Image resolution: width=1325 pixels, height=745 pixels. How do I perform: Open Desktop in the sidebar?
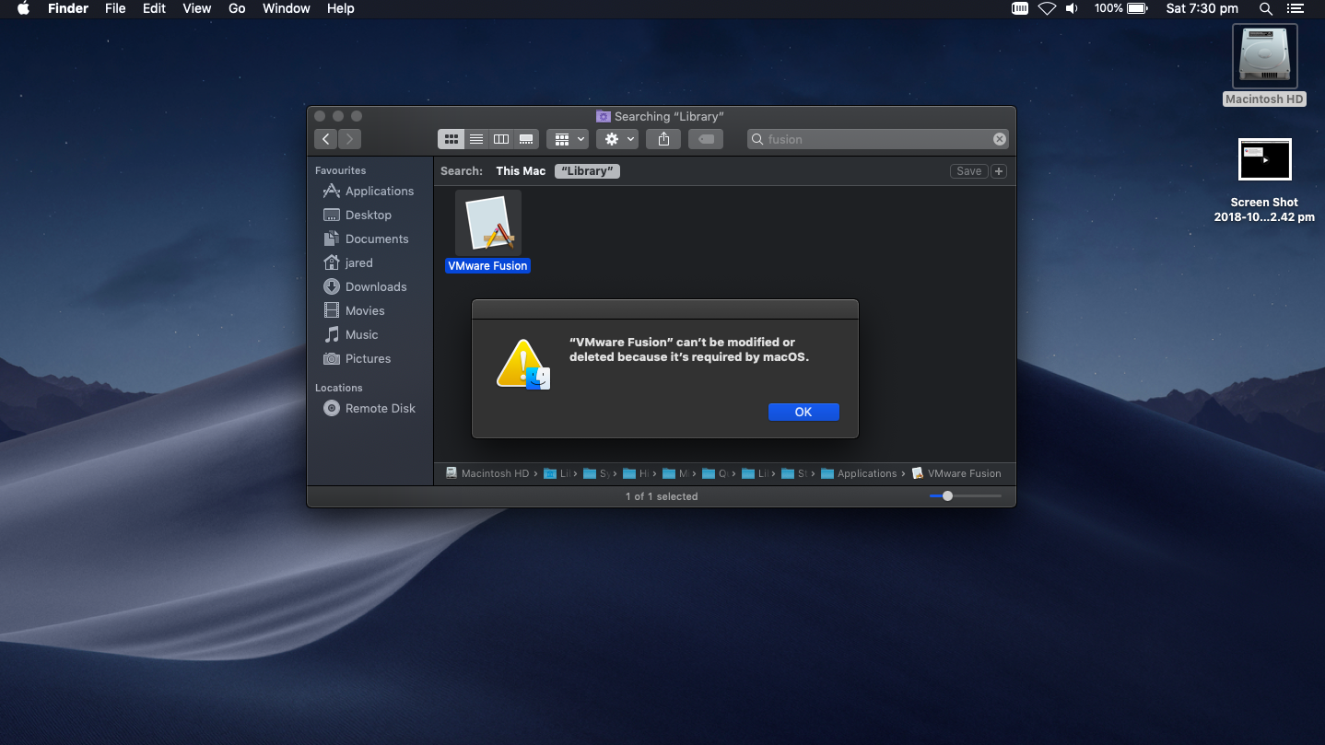358,215
